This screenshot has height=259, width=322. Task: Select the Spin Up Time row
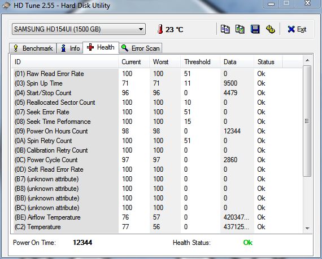(157, 83)
